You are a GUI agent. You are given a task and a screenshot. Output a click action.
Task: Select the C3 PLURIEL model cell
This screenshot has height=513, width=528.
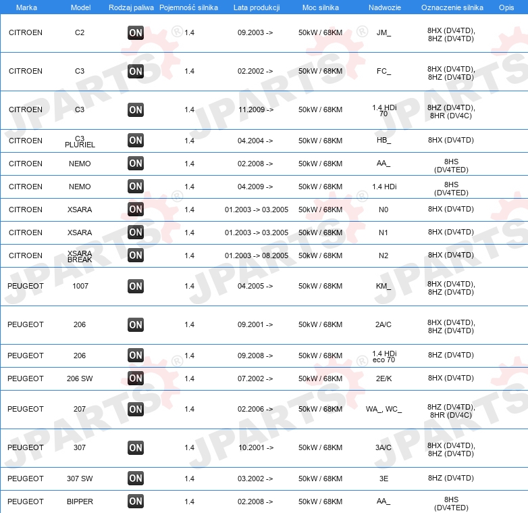coord(80,141)
